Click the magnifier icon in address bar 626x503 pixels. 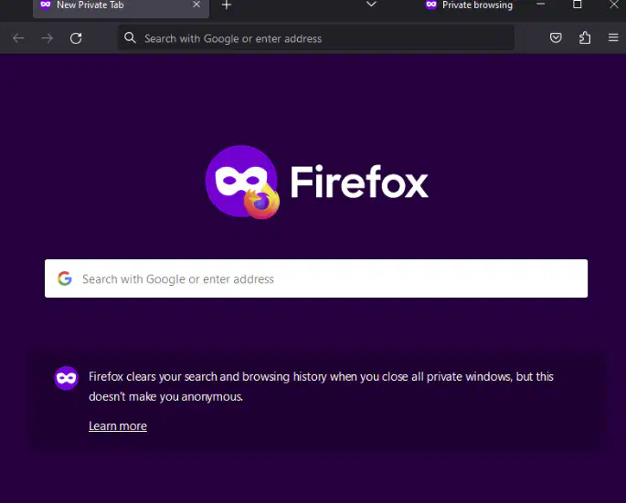point(130,38)
